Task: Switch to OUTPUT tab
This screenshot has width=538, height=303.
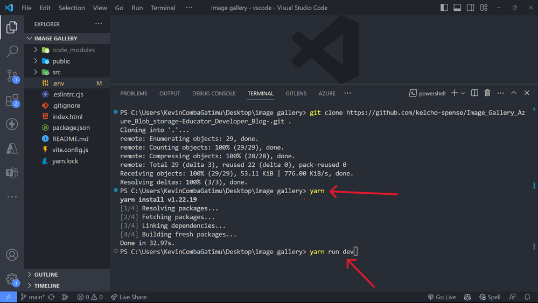Action: point(170,94)
